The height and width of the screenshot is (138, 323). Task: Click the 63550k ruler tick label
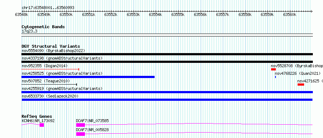point(66,14)
